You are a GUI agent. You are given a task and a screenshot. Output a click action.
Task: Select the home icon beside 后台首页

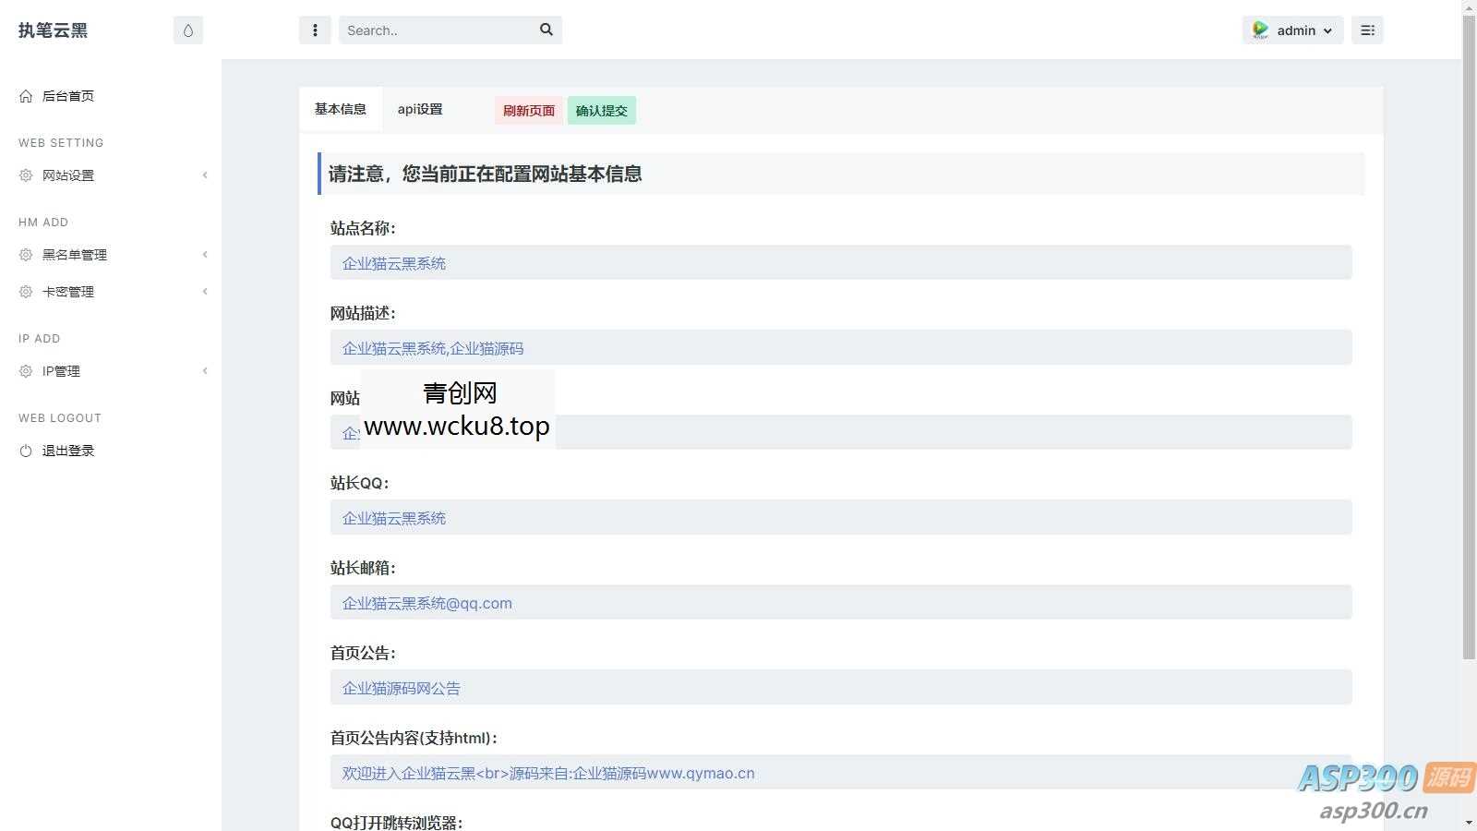click(x=24, y=95)
